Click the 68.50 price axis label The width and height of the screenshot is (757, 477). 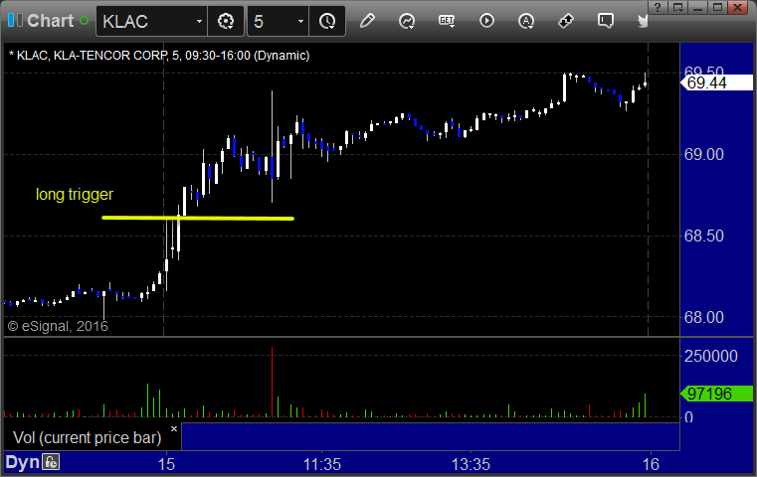coord(704,236)
